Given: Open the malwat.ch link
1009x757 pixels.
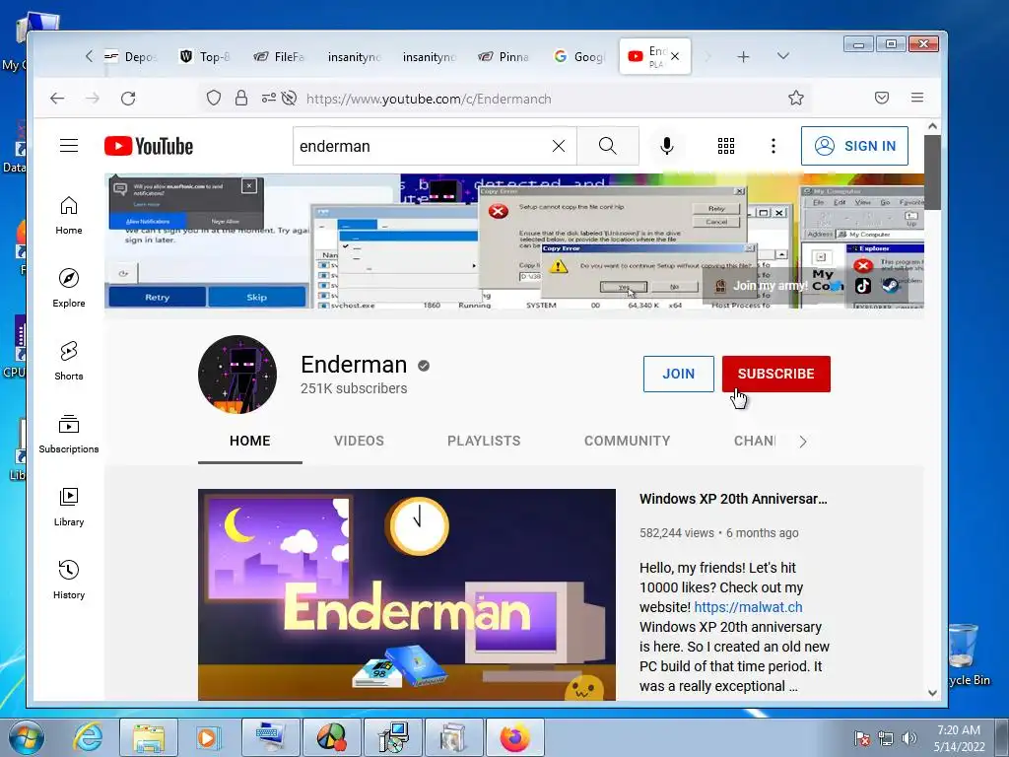Looking at the screenshot, I should coord(749,607).
